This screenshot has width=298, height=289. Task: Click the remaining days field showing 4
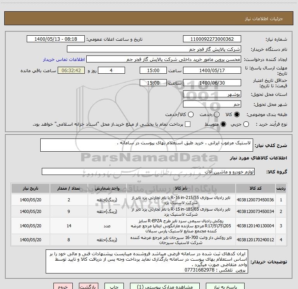tap(111, 70)
